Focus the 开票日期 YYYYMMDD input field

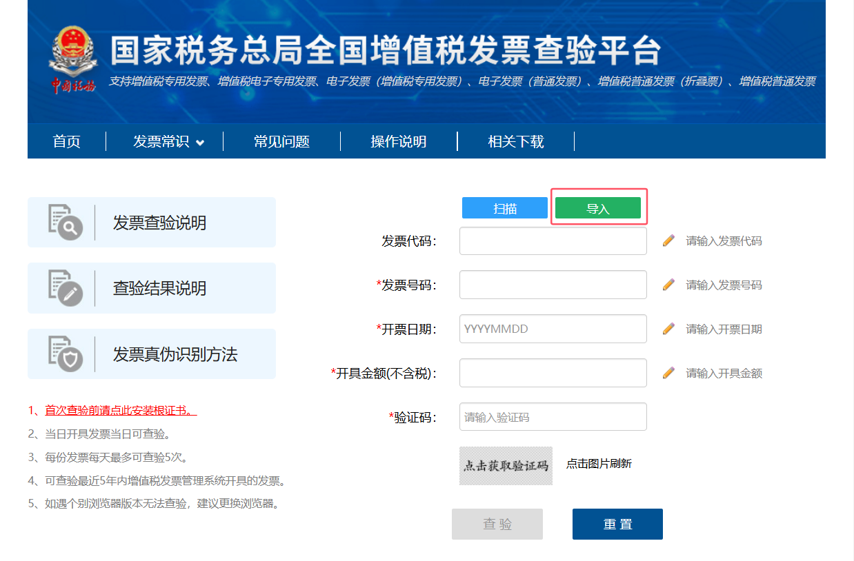tap(553, 329)
